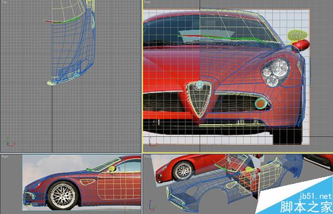This screenshot has height=214, width=333.
Task: Select triangular grille outline in Front viewport
Action: 199,99
